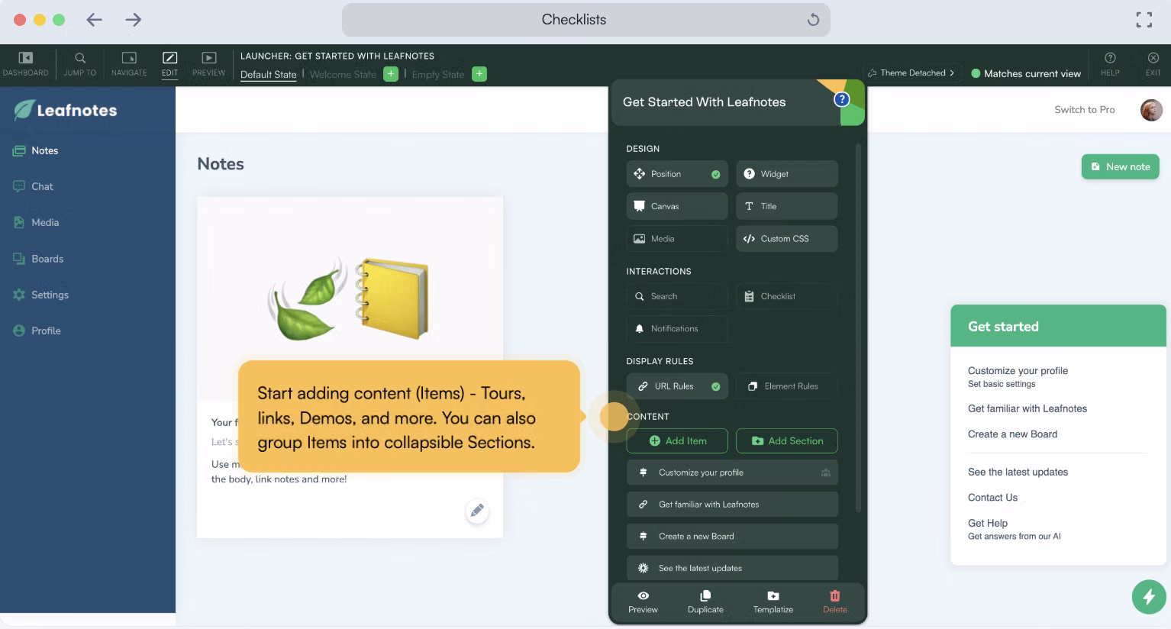
Task: Enable the Checklist interaction option
Action: 786,296
